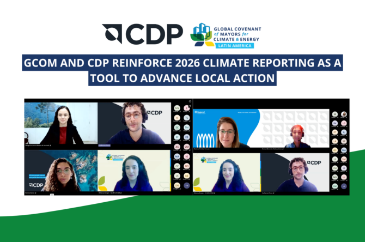365x242 pixels.
Task: Open the PT participant avatar
Action: tap(334, 132)
